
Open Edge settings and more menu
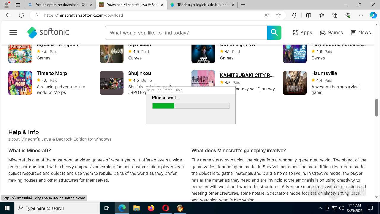pos(361,15)
